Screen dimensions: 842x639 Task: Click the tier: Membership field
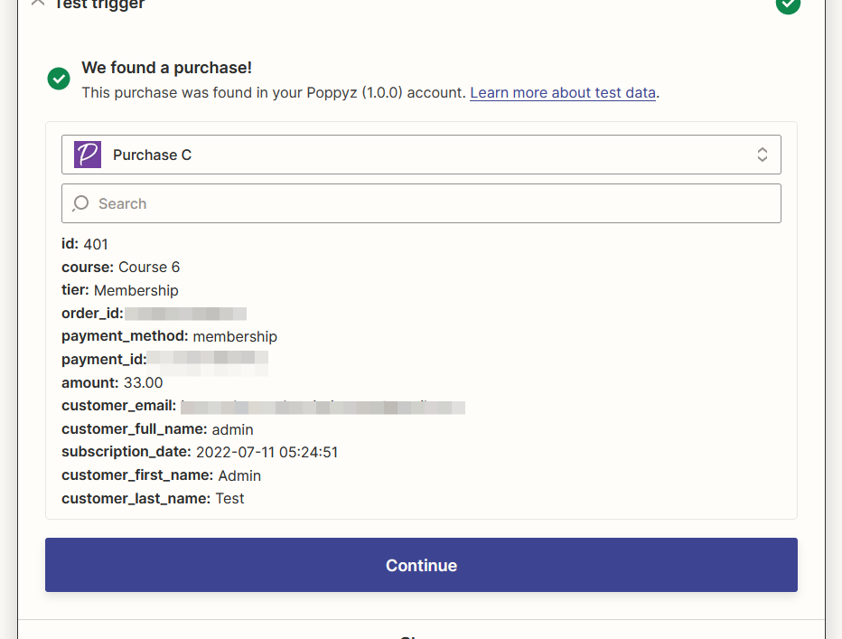(120, 291)
